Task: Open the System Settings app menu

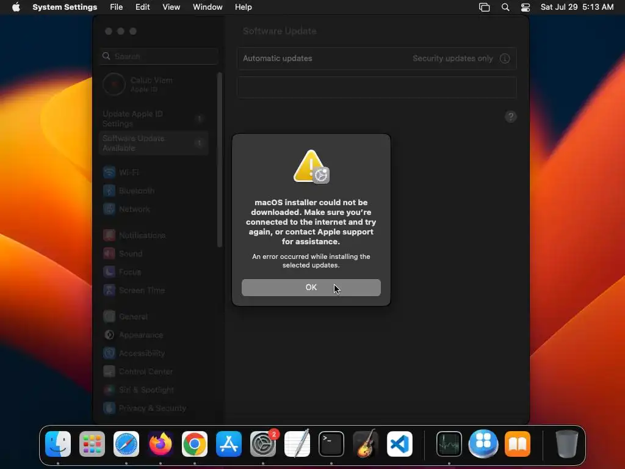Action: (x=65, y=7)
